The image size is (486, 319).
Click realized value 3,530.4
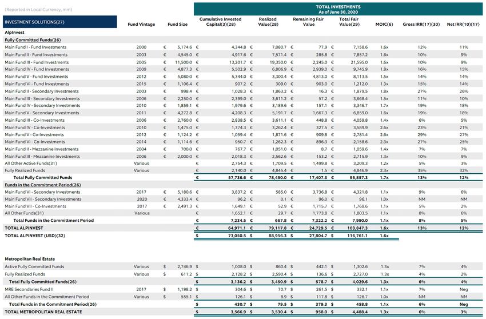(x=279, y=312)
